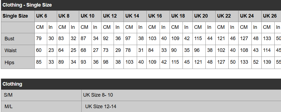Click the UK 18 size header
The height and width of the screenshot is (112, 281).
(181, 16)
